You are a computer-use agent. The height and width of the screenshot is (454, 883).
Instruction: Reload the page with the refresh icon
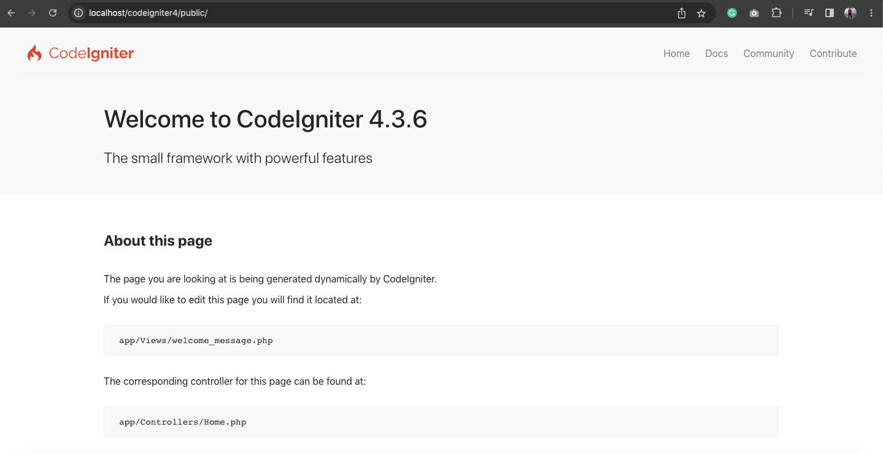[x=53, y=13]
